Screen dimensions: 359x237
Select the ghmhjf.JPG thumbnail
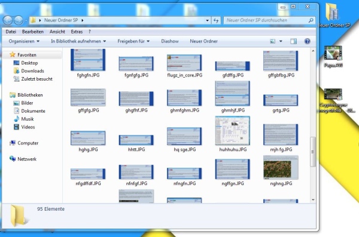(x=232, y=94)
